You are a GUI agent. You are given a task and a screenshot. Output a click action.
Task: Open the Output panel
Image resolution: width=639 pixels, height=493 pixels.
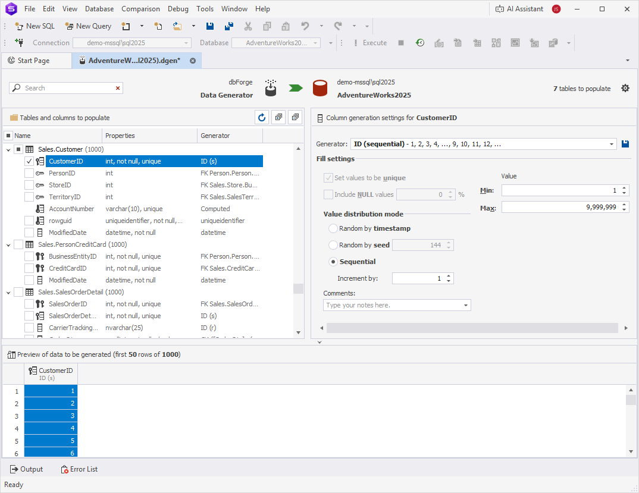point(27,469)
